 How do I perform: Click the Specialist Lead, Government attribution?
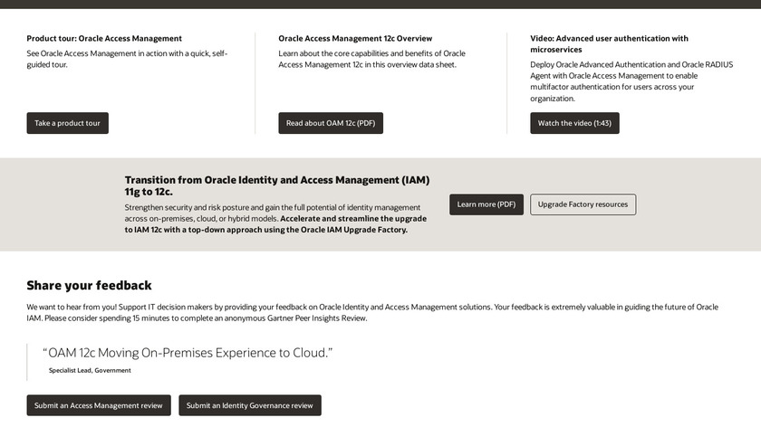(x=90, y=370)
